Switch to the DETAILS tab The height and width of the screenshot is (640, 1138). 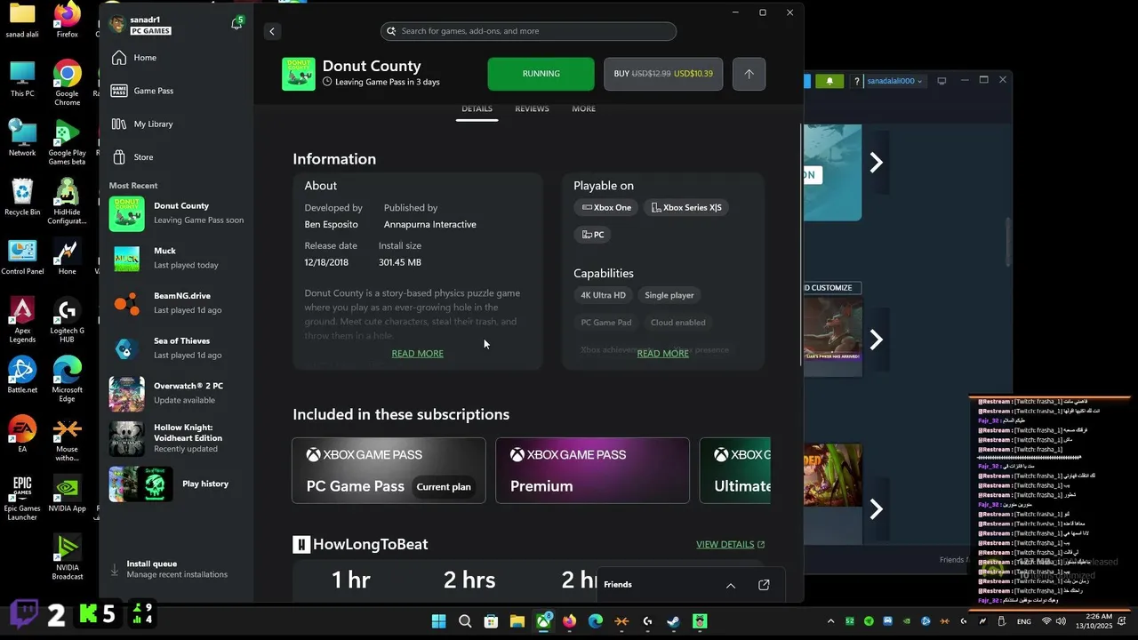point(477,108)
